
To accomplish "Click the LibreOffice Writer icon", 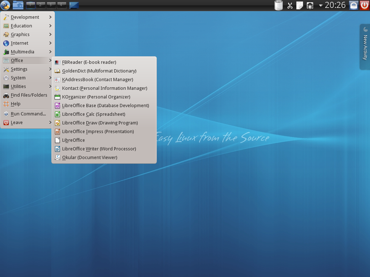I will point(57,149).
